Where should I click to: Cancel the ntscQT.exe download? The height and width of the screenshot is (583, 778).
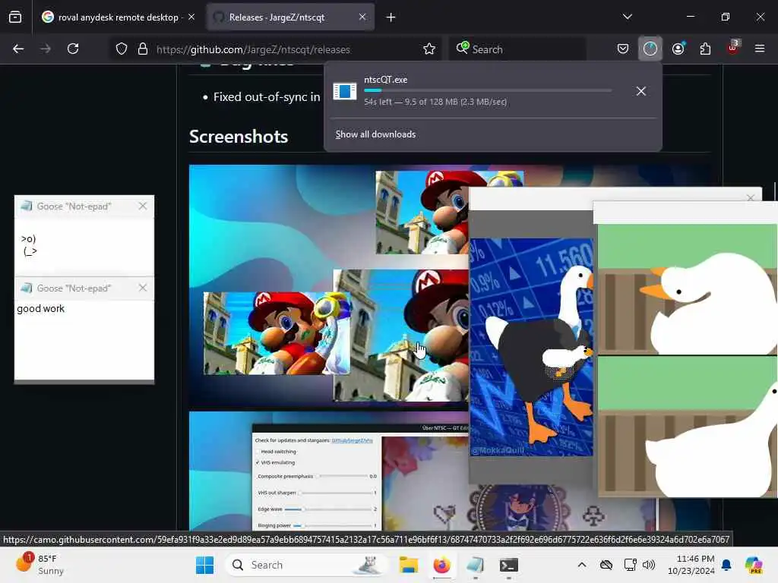click(641, 91)
